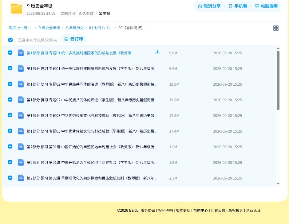Open file 第01讲 半殖民地半封建社会 学生版
Viewport: 289px width, 224px height.
click(92, 162)
